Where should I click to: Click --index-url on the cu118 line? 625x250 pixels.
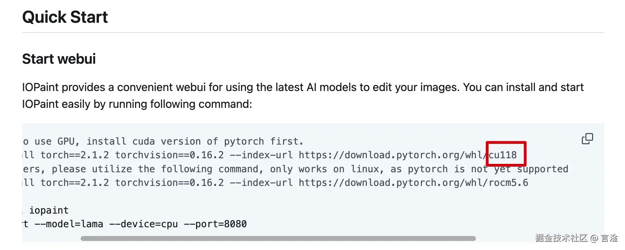tap(261, 155)
